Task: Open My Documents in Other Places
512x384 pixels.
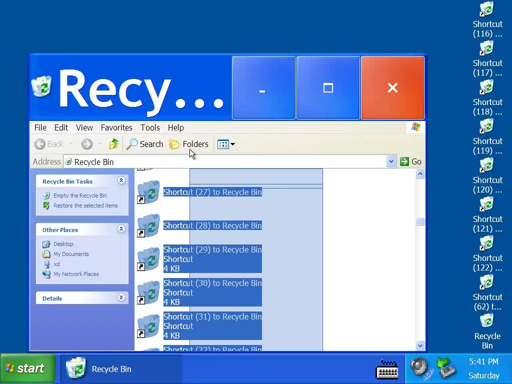Action: click(x=71, y=254)
